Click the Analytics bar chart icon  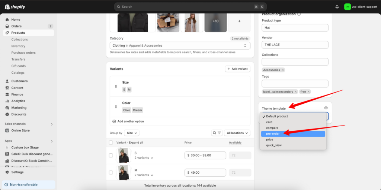[7, 101]
